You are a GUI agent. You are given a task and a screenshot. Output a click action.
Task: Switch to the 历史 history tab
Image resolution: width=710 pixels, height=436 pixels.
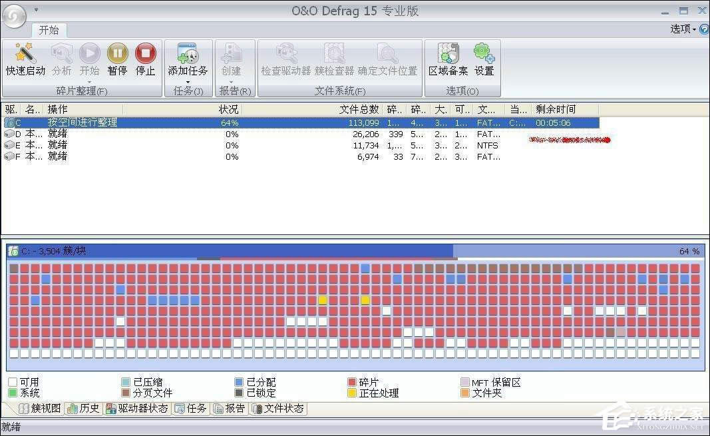[x=84, y=408]
